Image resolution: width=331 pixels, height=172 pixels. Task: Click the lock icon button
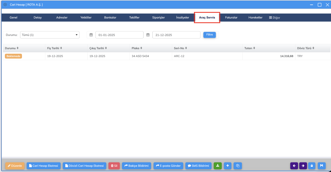(x=312, y=166)
